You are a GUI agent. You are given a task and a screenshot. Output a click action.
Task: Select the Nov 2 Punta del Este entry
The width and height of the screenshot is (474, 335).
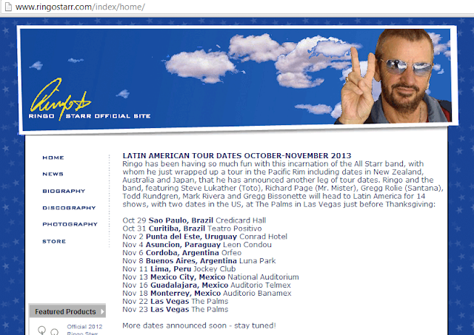click(204, 237)
